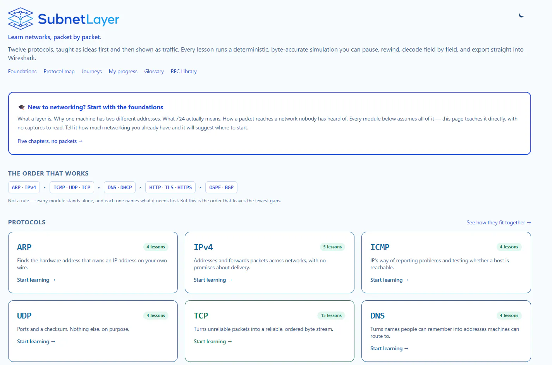Click the '4 lessons' badge on ARP card
Image resolution: width=552 pixels, height=365 pixels.
156,247
